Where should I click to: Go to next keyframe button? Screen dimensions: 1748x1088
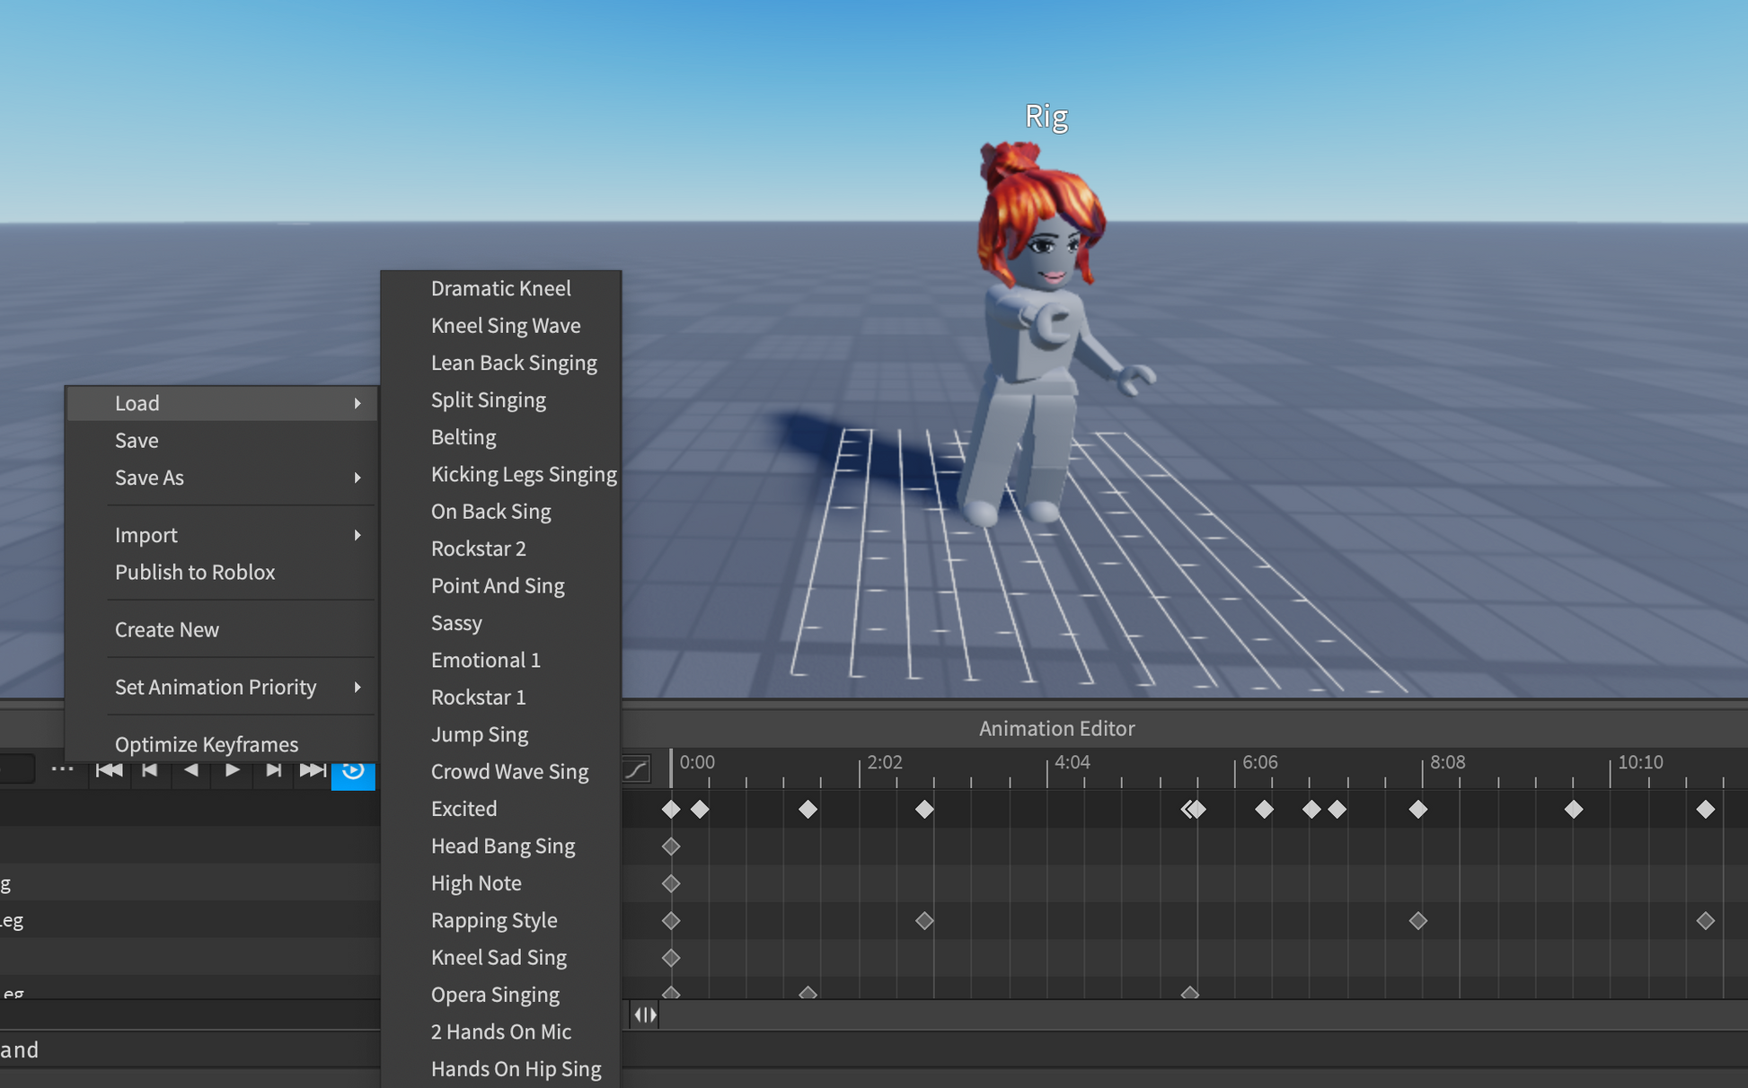[x=273, y=770]
